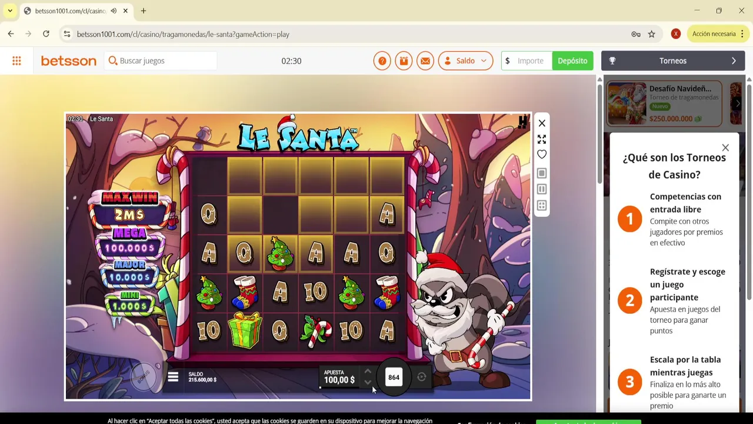753x424 pixels.
Task: Click the Hacksaw logo in game corner
Action: pyautogui.click(x=522, y=122)
